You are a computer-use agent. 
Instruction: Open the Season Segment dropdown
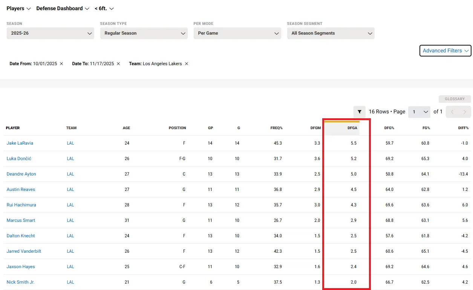331,33
